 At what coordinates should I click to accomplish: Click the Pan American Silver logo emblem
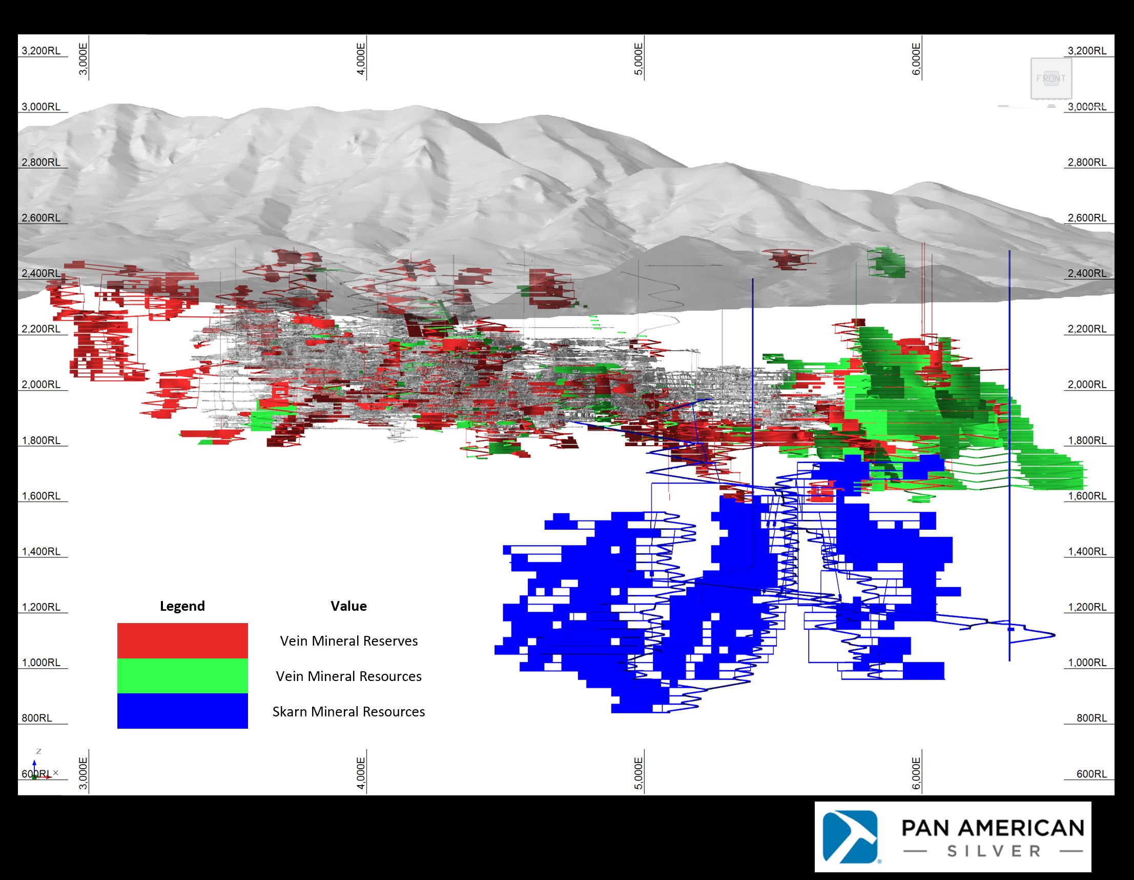coord(850,836)
